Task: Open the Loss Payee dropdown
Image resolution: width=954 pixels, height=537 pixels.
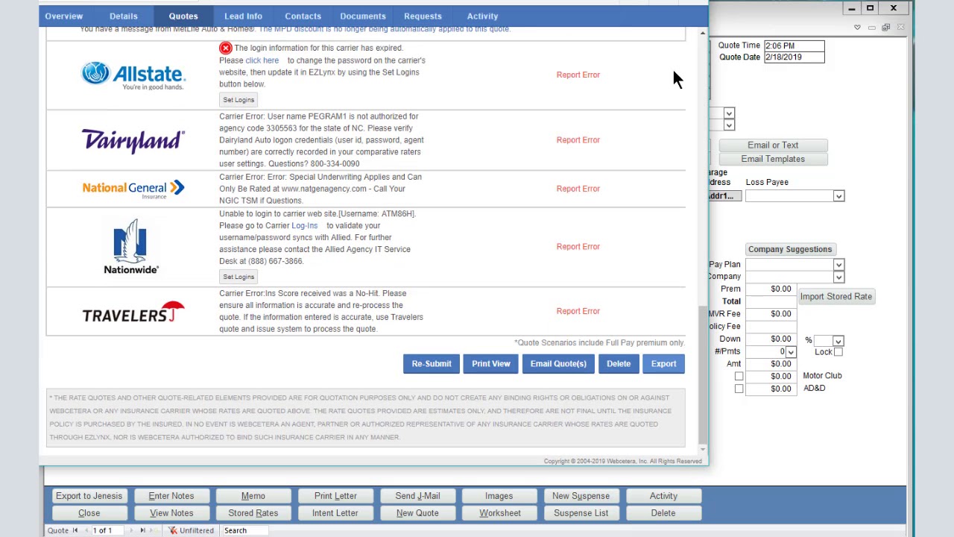Action: [838, 196]
